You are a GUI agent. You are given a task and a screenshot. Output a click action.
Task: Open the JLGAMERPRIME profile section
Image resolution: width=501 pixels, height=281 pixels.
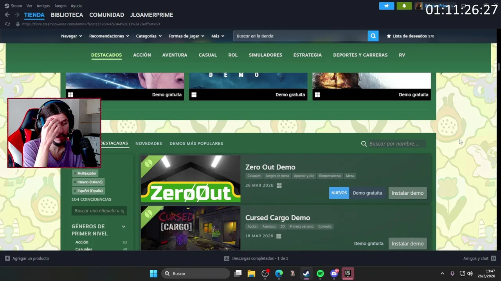point(151,15)
